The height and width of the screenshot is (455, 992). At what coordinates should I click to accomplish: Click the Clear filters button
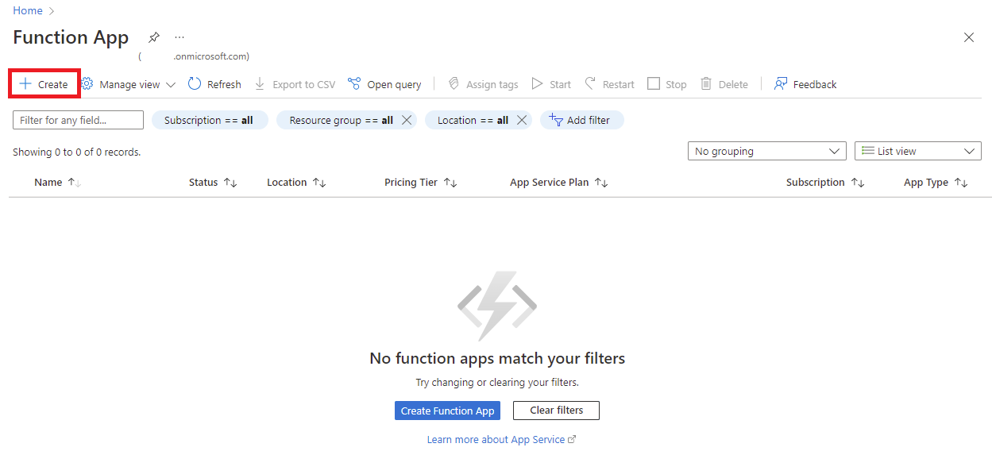556,411
